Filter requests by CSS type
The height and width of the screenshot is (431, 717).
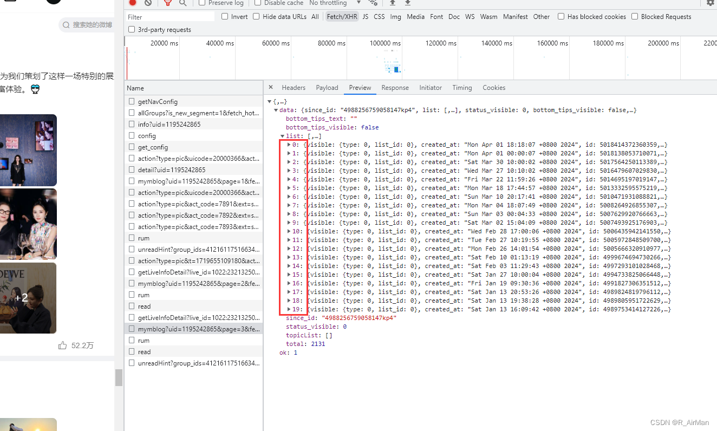[379, 17]
